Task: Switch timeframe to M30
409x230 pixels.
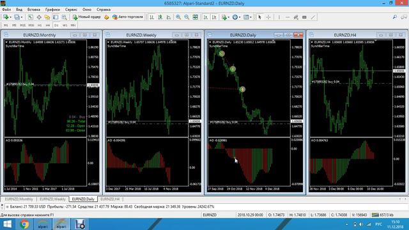Action: pyautogui.click(x=31, y=26)
